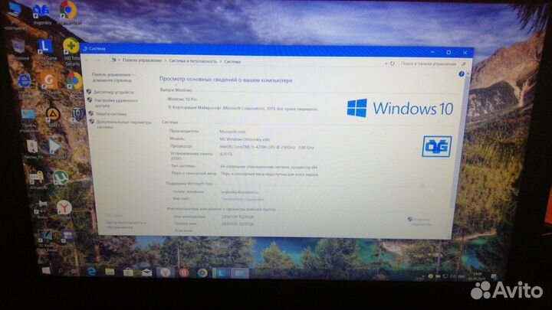Open the taskbar clock and date
The height and width of the screenshot is (310, 552).
478,276
